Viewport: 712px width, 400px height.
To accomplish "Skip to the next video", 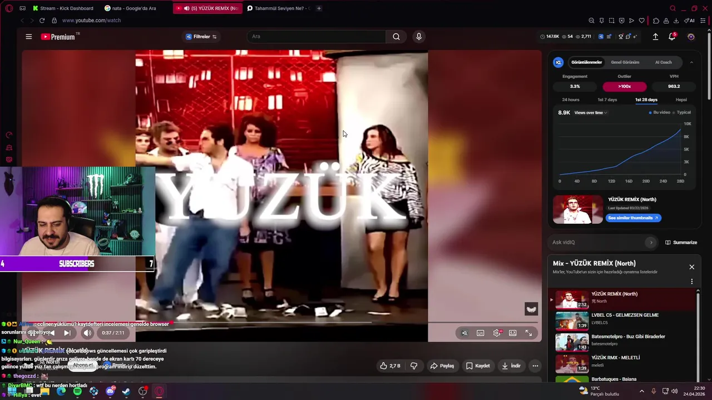I will coord(67,333).
